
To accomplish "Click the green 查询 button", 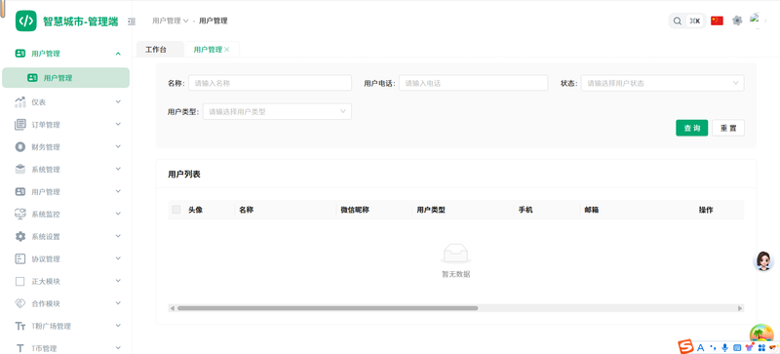I will click(x=691, y=128).
